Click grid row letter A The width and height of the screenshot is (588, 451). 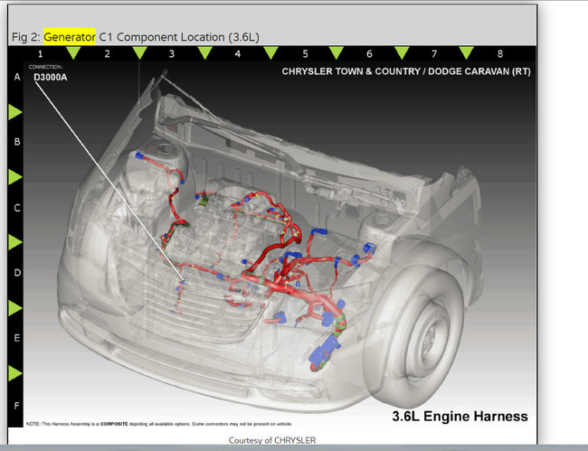pyautogui.click(x=17, y=77)
